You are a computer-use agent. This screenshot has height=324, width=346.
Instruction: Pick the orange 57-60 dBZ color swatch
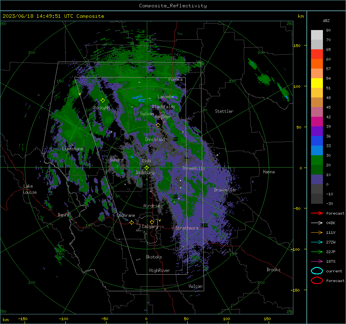[x=317, y=64]
